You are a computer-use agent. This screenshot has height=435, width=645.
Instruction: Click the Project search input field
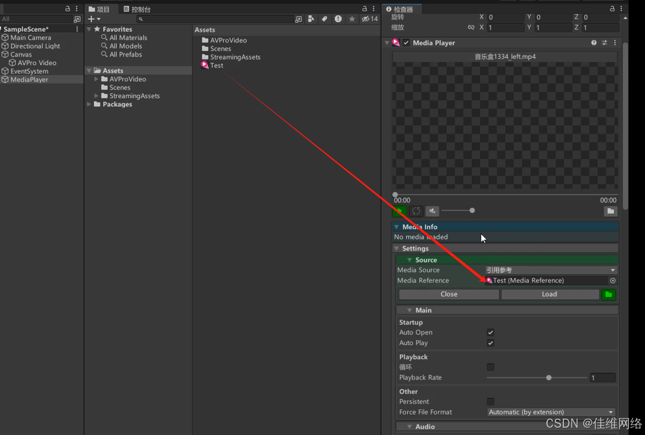pyautogui.click(x=216, y=19)
